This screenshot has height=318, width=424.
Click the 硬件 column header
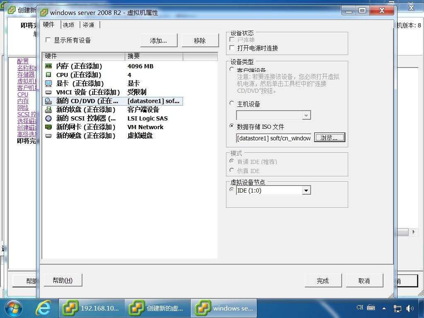pyautogui.click(x=84, y=56)
